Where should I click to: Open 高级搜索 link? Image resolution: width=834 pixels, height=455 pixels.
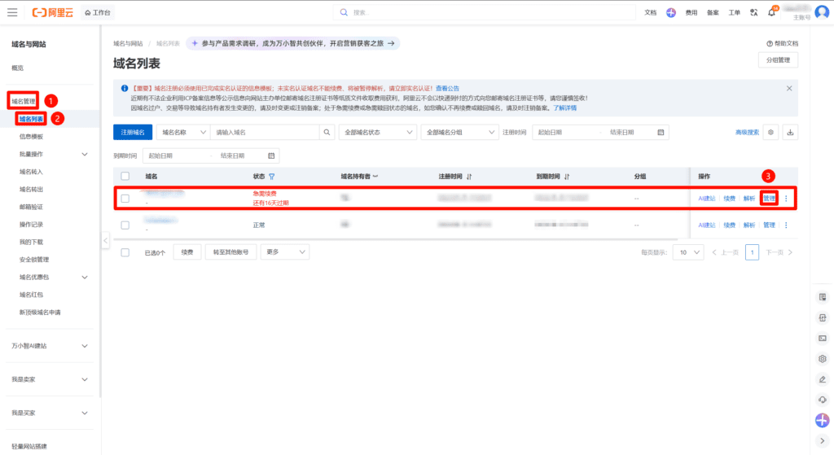(748, 133)
